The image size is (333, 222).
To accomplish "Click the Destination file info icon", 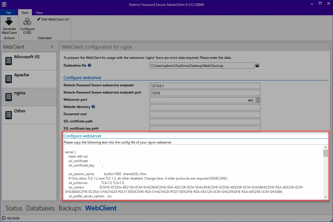I will (90, 65).
